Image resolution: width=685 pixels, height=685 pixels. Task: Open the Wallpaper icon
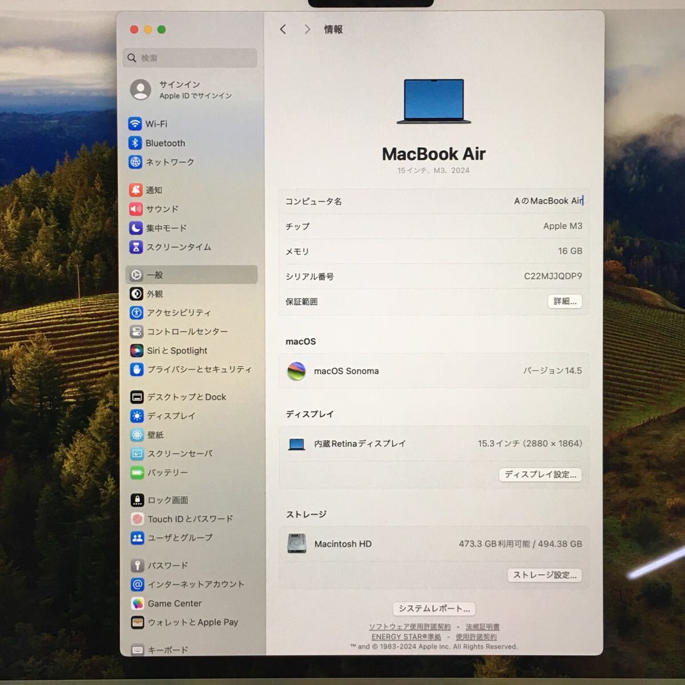tap(137, 435)
